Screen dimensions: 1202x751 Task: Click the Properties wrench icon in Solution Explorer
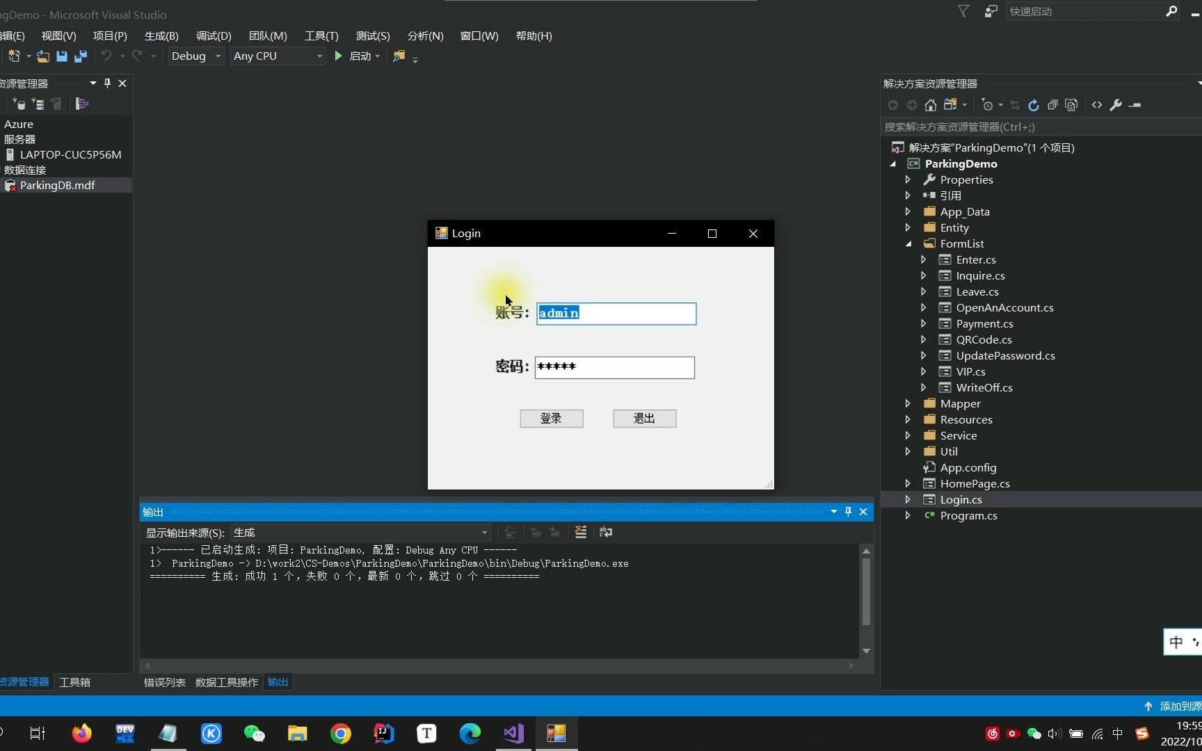click(x=1116, y=105)
